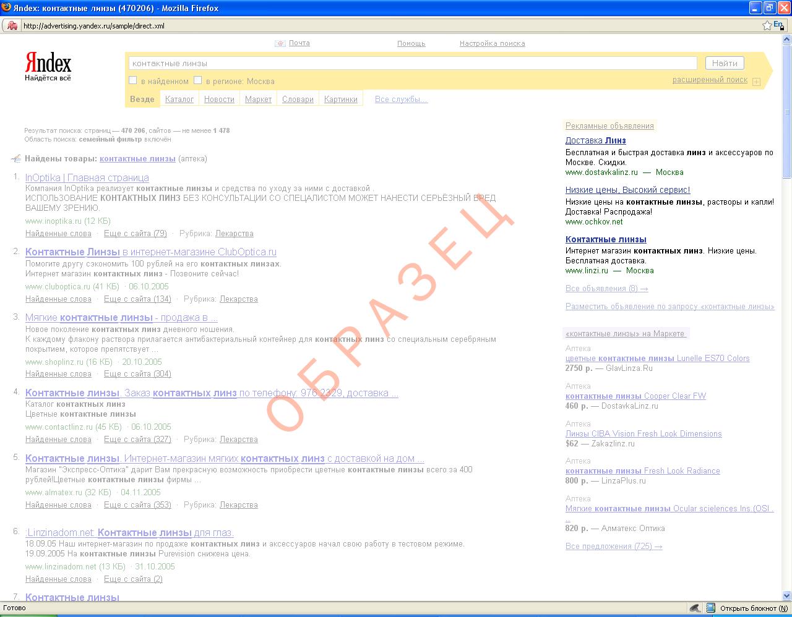The height and width of the screenshot is (617, 792).
Task: Click 'Еще с сайта (79)' link
Action: (136, 234)
